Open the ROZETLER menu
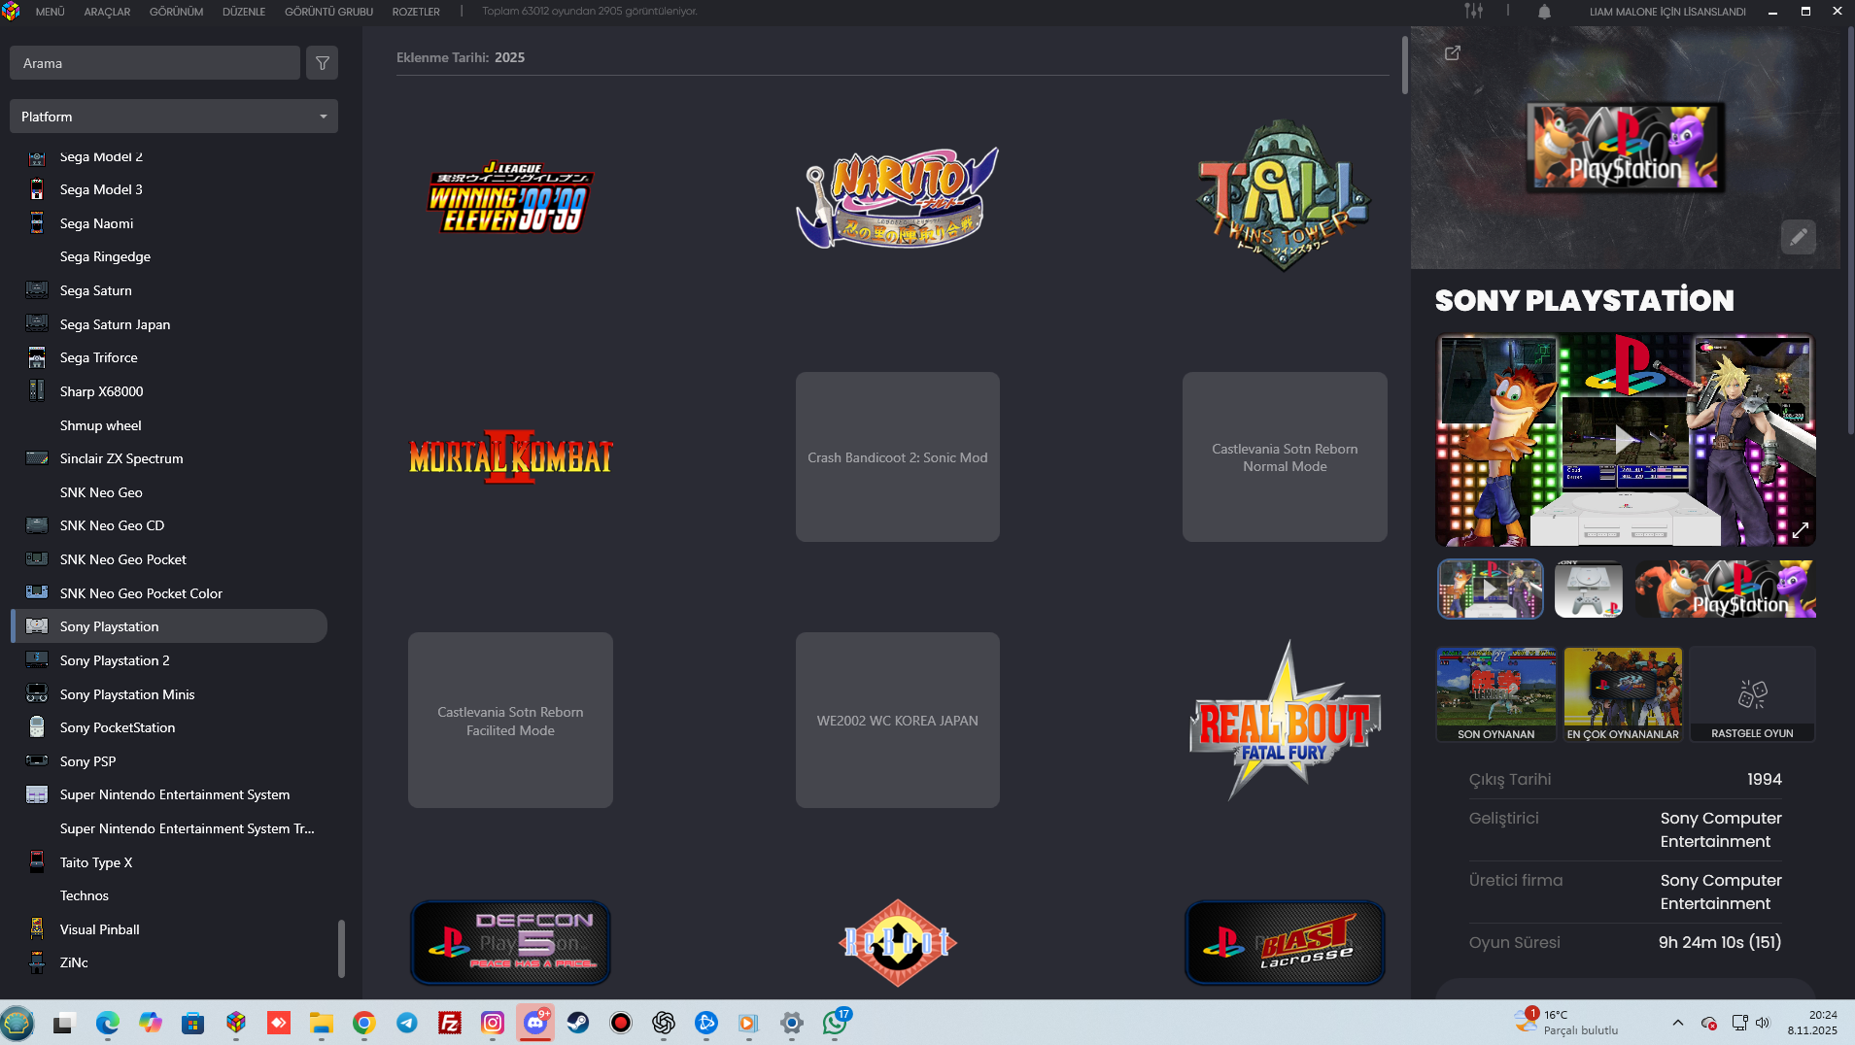1855x1045 pixels. [416, 12]
